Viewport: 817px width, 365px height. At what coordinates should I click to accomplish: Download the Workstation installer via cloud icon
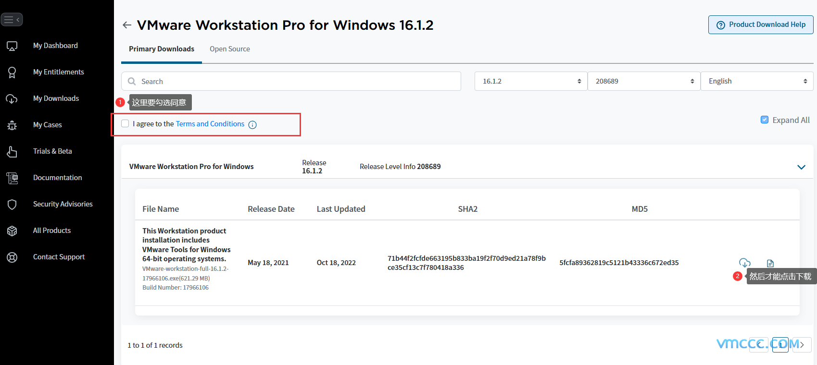coord(744,263)
